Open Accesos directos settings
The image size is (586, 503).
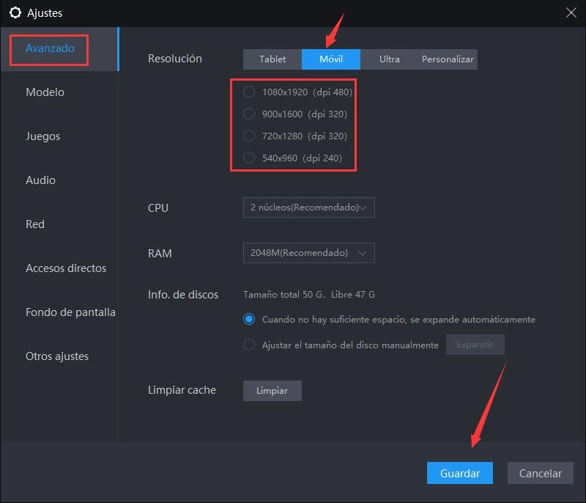tap(66, 268)
